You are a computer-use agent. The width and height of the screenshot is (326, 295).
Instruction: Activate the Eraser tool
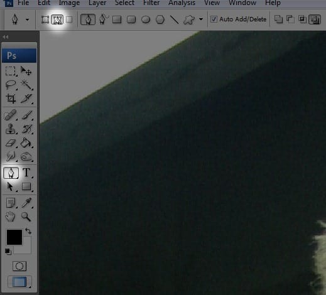(x=10, y=143)
